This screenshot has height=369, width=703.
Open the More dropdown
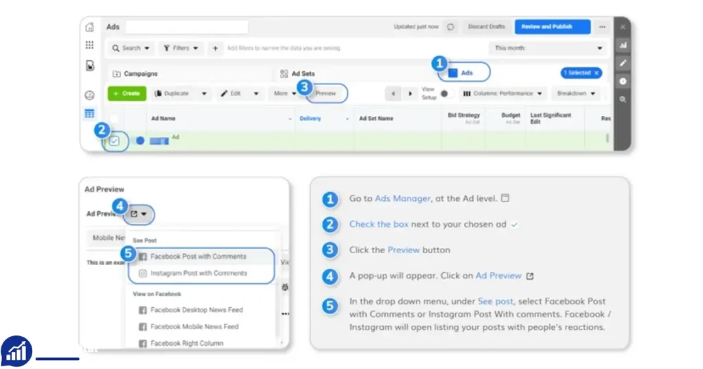coord(285,93)
